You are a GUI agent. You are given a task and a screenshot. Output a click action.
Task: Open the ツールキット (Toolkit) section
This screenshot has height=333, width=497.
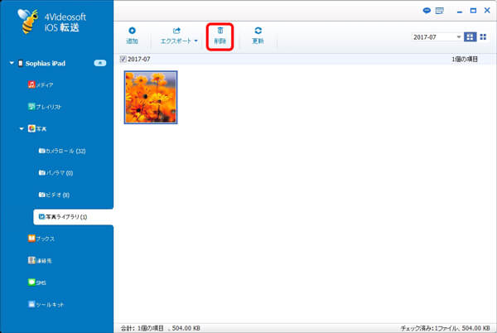point(47,305)
